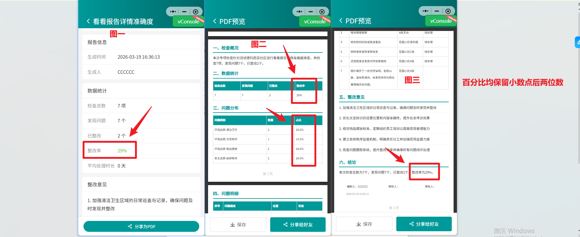Click back arrow in PDF预览 panel showing 整改意见
580x237 pixels.
341,21
